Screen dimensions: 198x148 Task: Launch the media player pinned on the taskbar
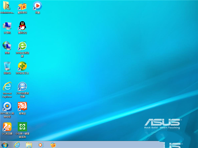pos(41,145)
